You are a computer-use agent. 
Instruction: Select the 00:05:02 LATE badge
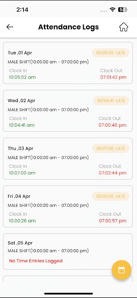(x=111, y=53)
